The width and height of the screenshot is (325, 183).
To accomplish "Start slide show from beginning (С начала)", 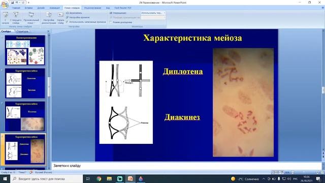I will tap(6, 18).
